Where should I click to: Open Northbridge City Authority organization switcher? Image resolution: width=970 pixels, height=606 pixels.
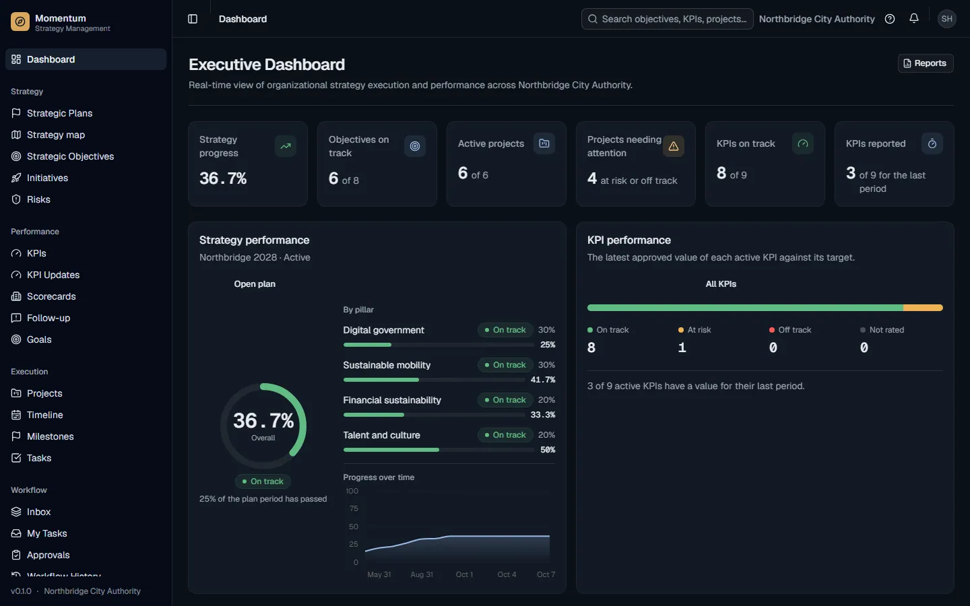pyautogui.click(x=817, y=19)
